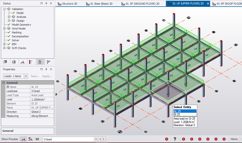Viewport: 242px width, 143px height.
Task: Collapse the General property section
Action: pos(4,82)
